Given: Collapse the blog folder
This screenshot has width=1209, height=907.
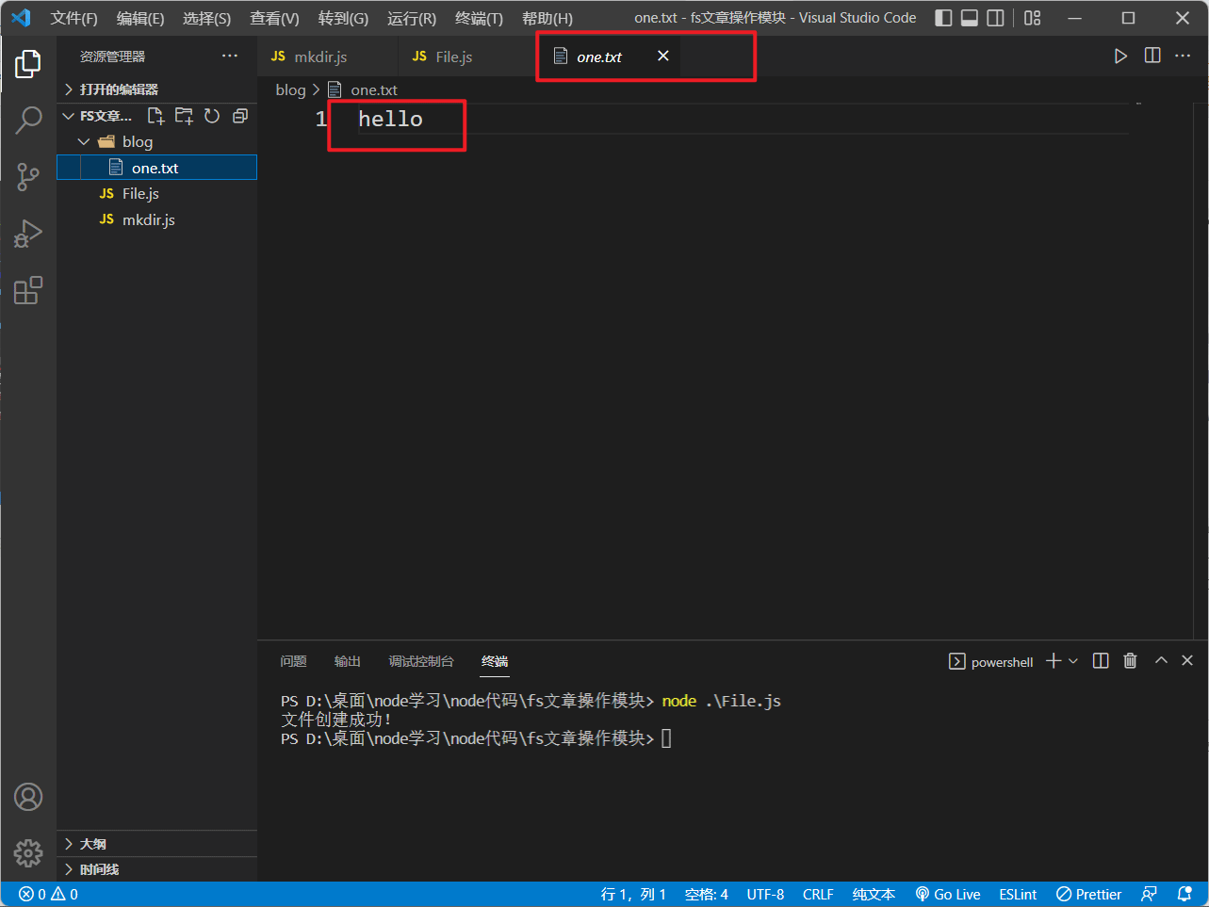Looking at the screenshot, I should tap(157, 141).
